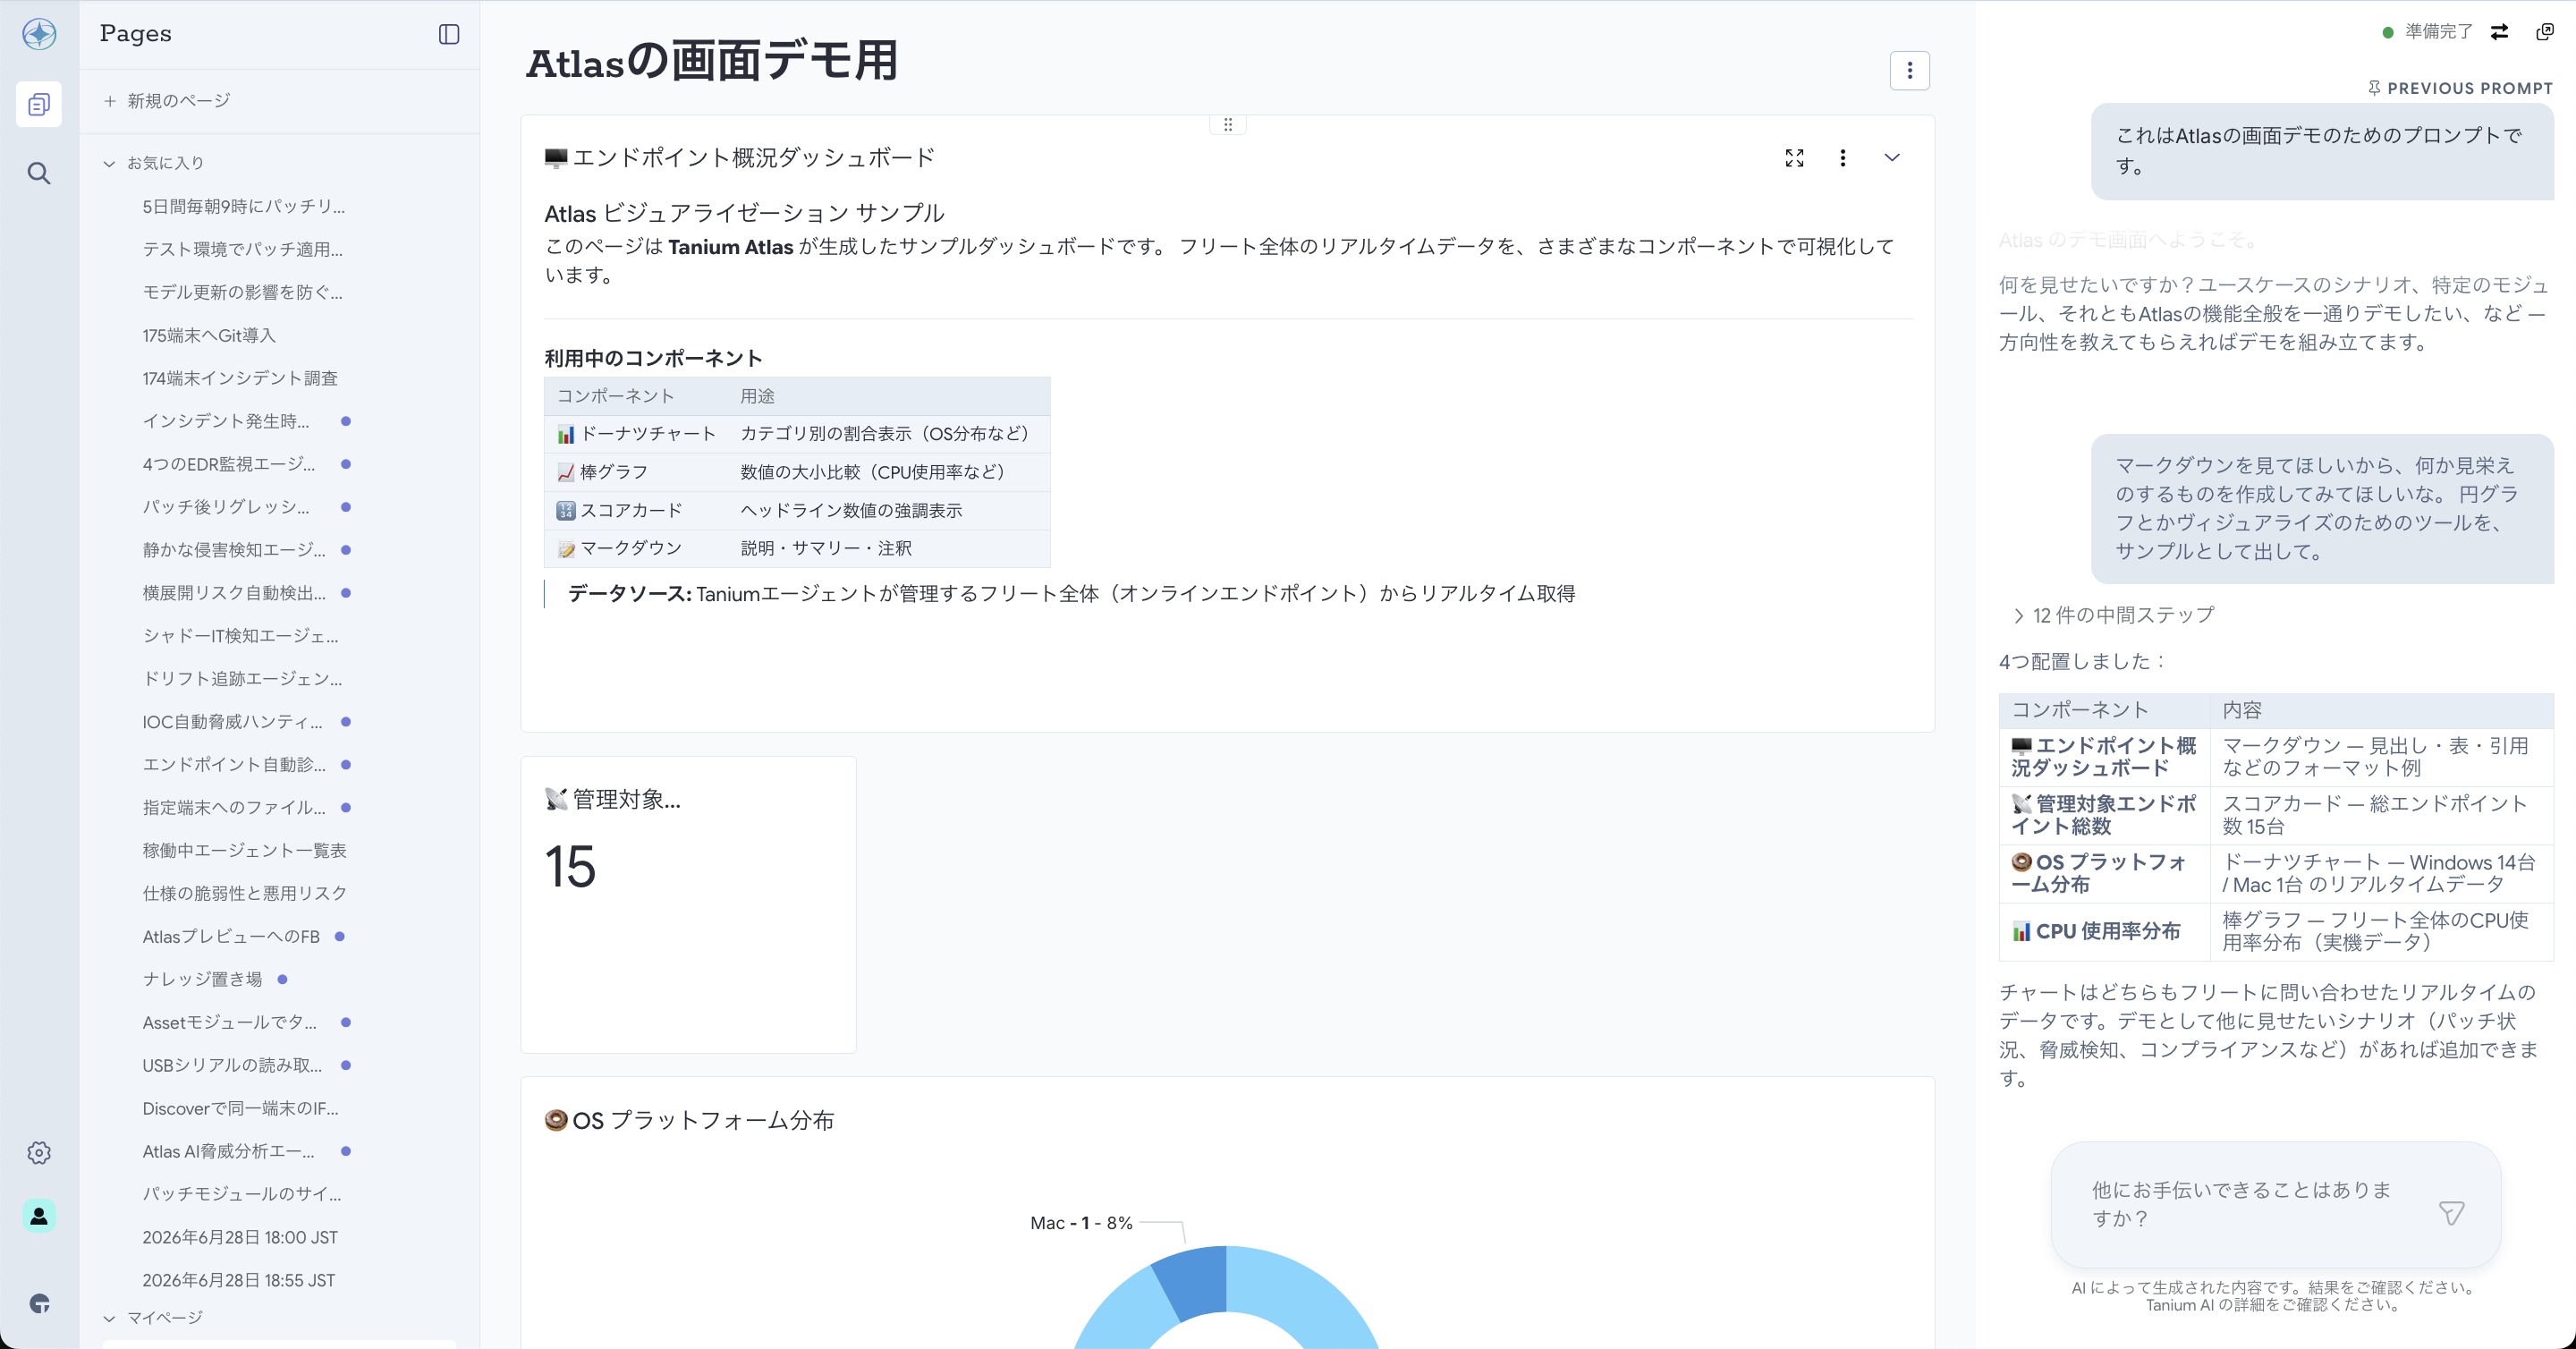The image size is (2576, 1349).
Task: Click the send icon in the chat input
Action: pos(2451,1213)
